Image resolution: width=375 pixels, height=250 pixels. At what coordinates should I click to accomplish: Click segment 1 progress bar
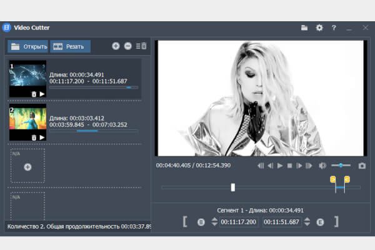pyautogui.click(x=94, y=87)
